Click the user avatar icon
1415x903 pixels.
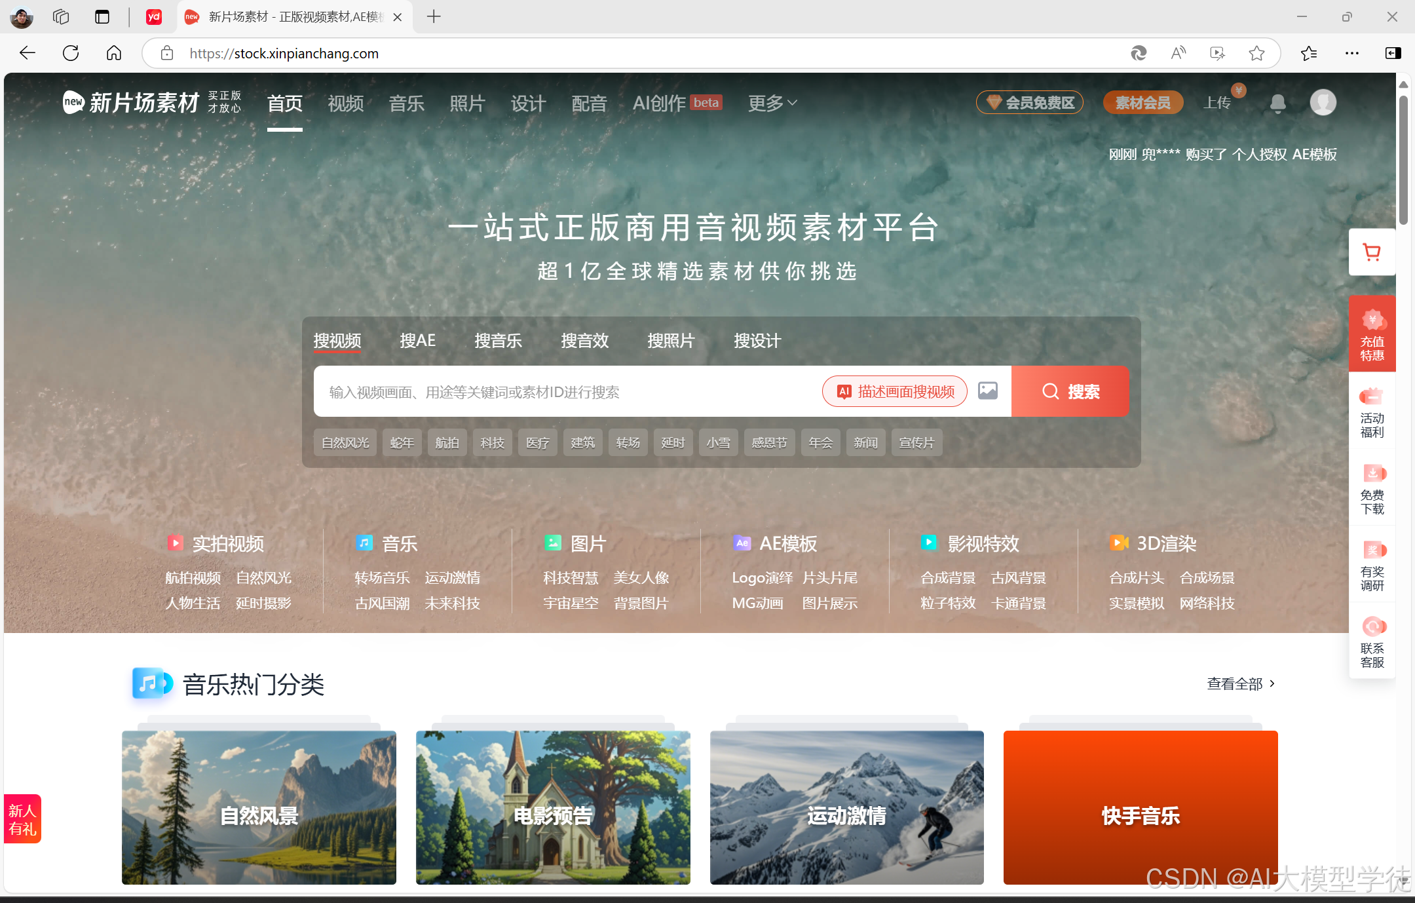1323,103
